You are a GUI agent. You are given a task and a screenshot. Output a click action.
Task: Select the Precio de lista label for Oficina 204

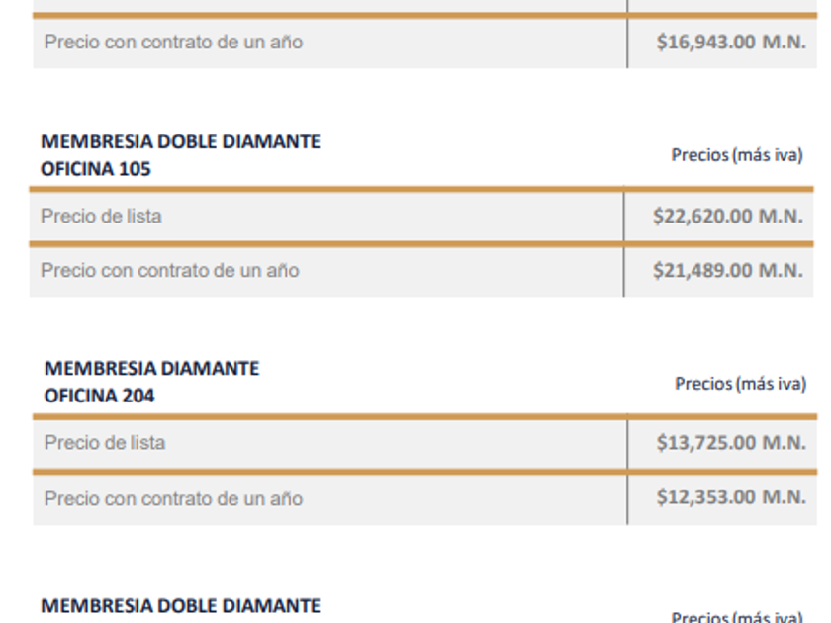pyautogui.click(x=105, y=442)
